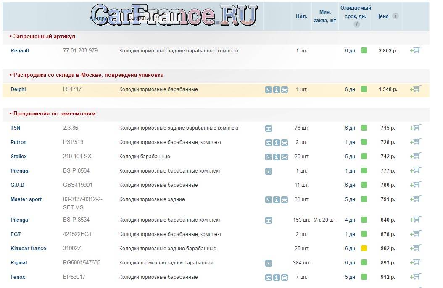Click the G.U.D brand link
The image size is (443, 288).
pos(18,185)
